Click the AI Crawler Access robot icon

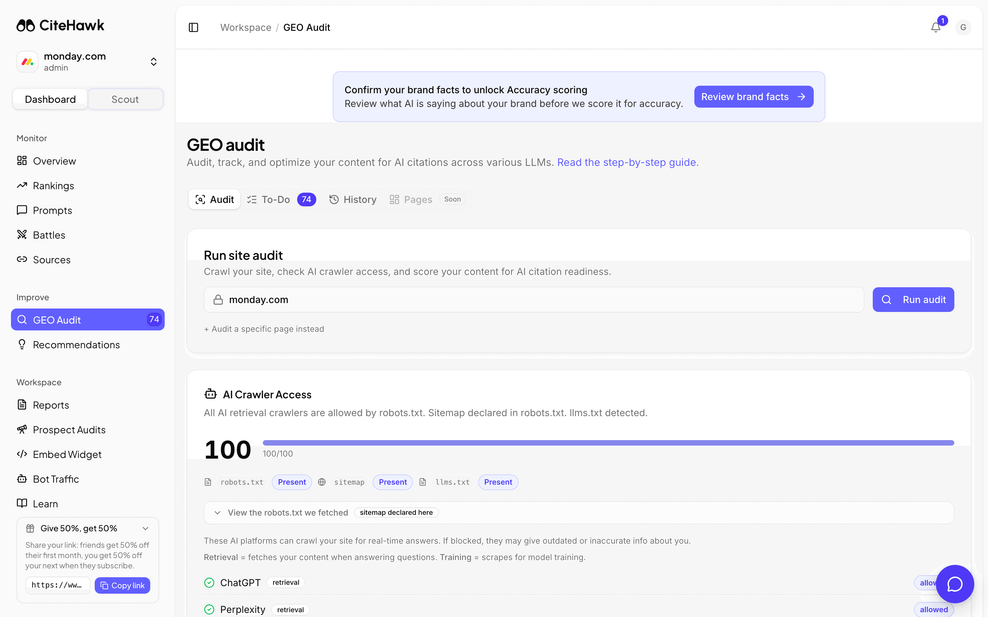coord(210,394)
